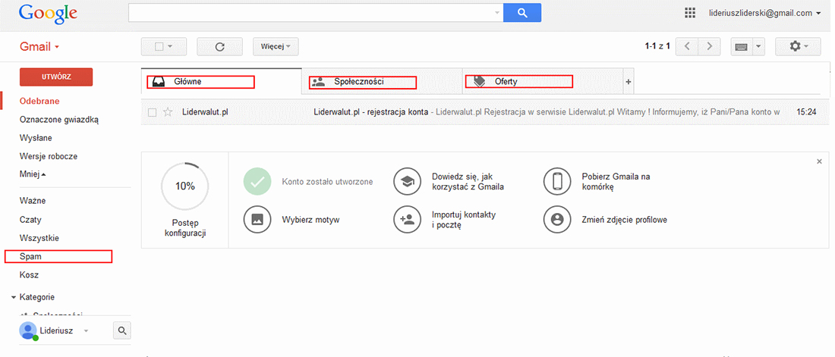Click the green account created checkmark icon
Viewport: 835px width, 357px height.
pyautogui.click(x=257, y=181)
